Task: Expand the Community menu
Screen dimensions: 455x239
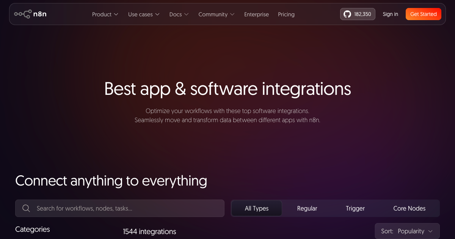Action: [217, 14]
